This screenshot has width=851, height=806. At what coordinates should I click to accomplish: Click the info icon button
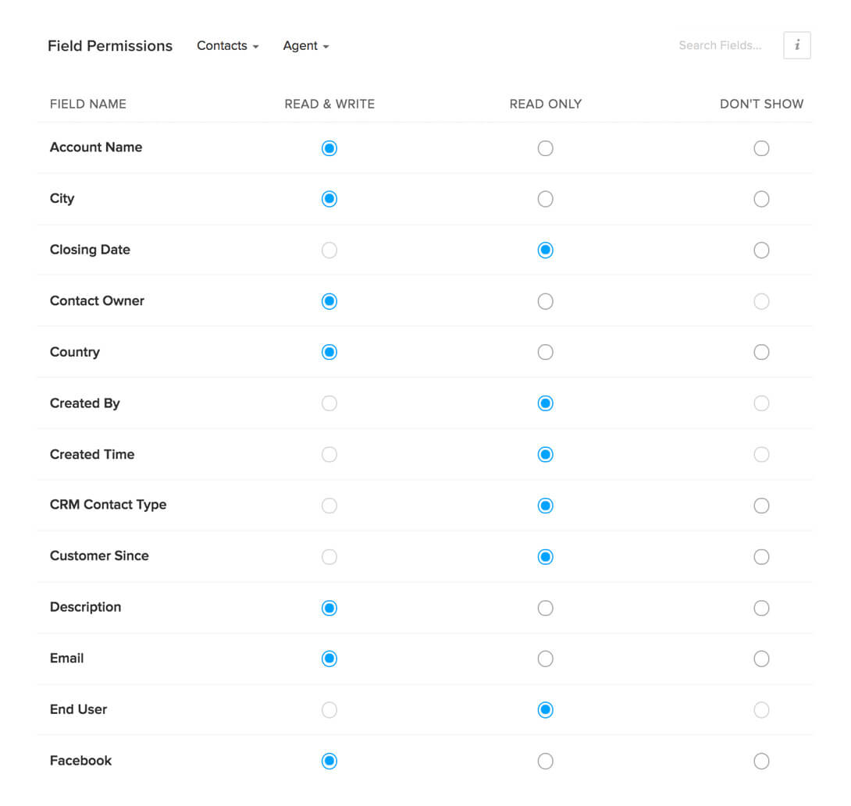(796, 45)
